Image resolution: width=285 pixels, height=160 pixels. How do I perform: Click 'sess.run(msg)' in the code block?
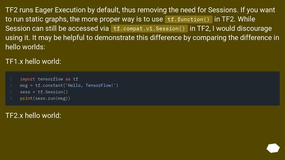point(51,98)
